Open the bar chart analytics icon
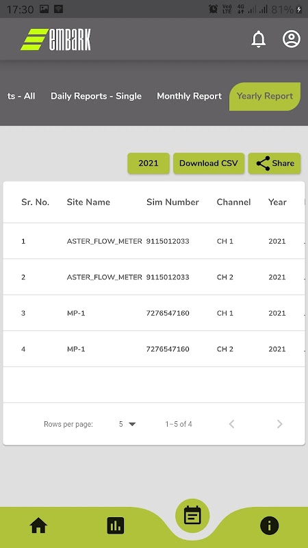The image size is (308, 548). pos(116,525)
